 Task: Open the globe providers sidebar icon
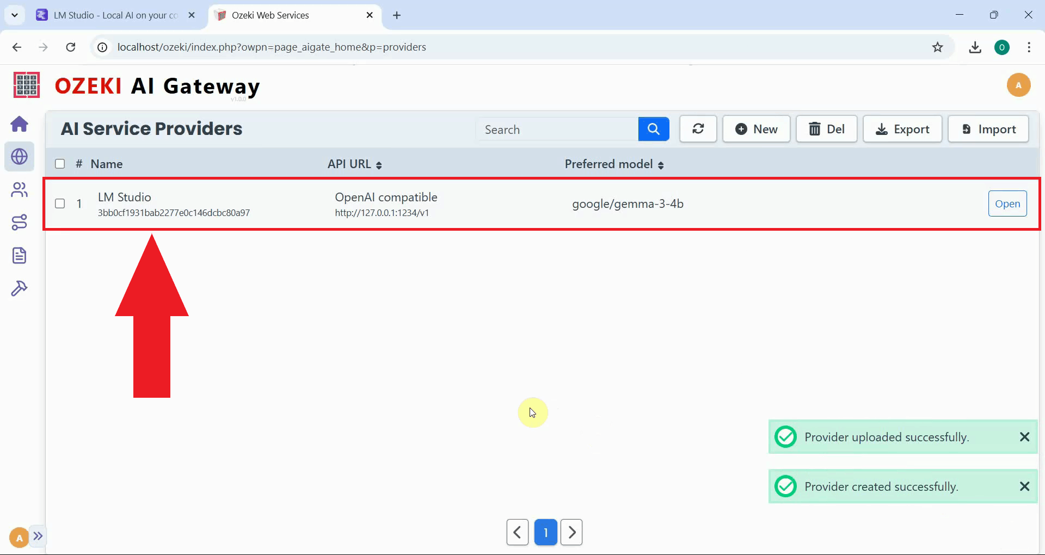(x=20, y=157)
